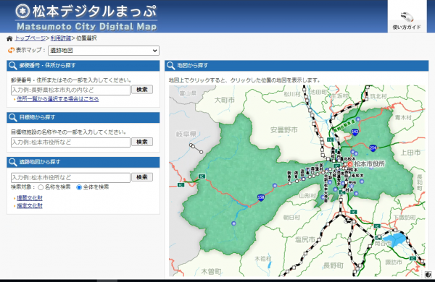Click 富山県 label on map
Screen dimensions: 435x282
[188, 93]
